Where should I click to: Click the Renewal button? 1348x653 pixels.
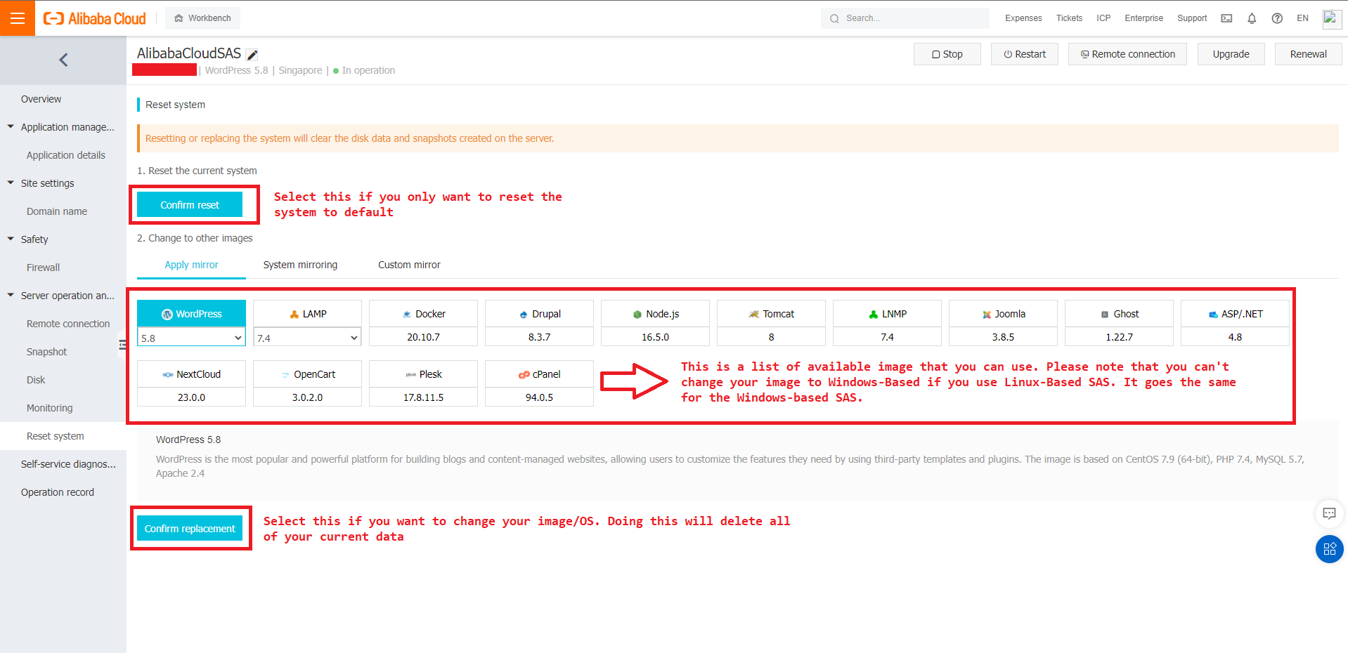[1308, 54]
